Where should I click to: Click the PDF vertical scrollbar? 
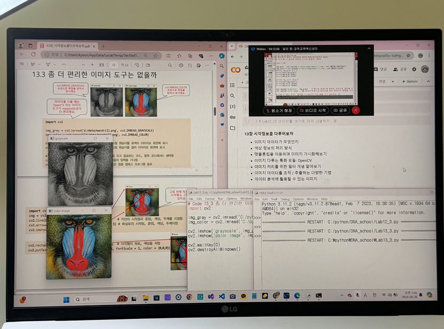point(215,111)
